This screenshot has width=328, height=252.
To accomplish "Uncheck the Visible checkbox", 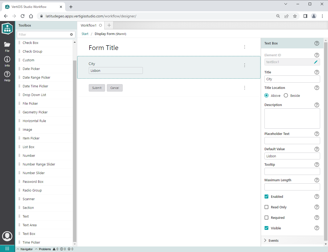I will click(x=267, y=228).
